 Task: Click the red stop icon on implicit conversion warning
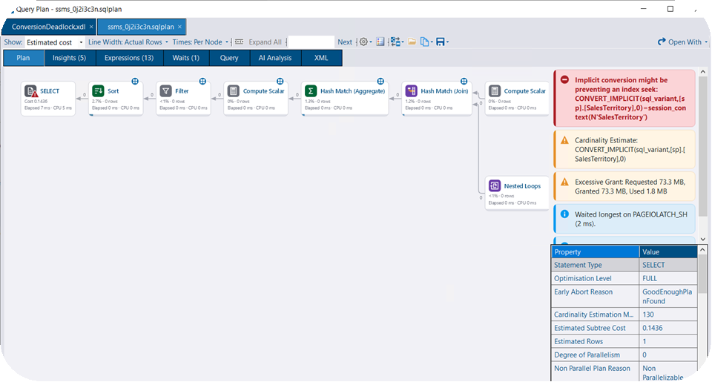coord(564,79)
